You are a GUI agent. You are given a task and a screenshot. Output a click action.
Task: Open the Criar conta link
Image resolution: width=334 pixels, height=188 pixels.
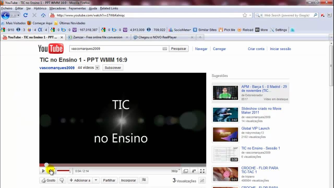coord(256,49)
